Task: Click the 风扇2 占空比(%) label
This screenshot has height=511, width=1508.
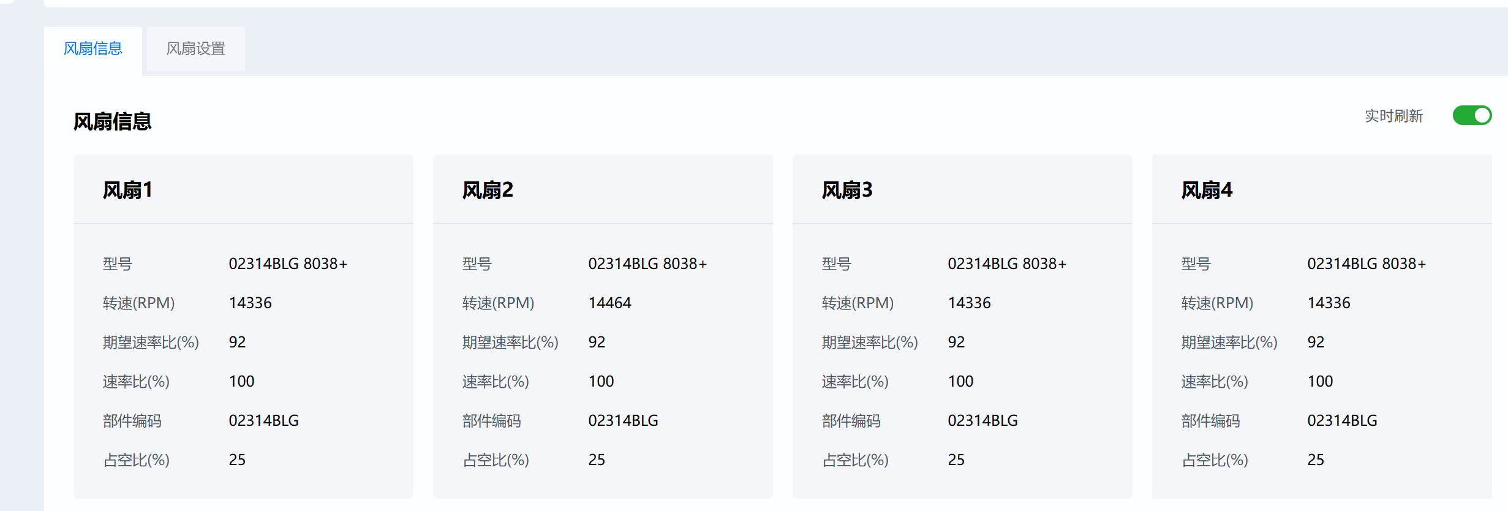Action: (x=496, y=460)
